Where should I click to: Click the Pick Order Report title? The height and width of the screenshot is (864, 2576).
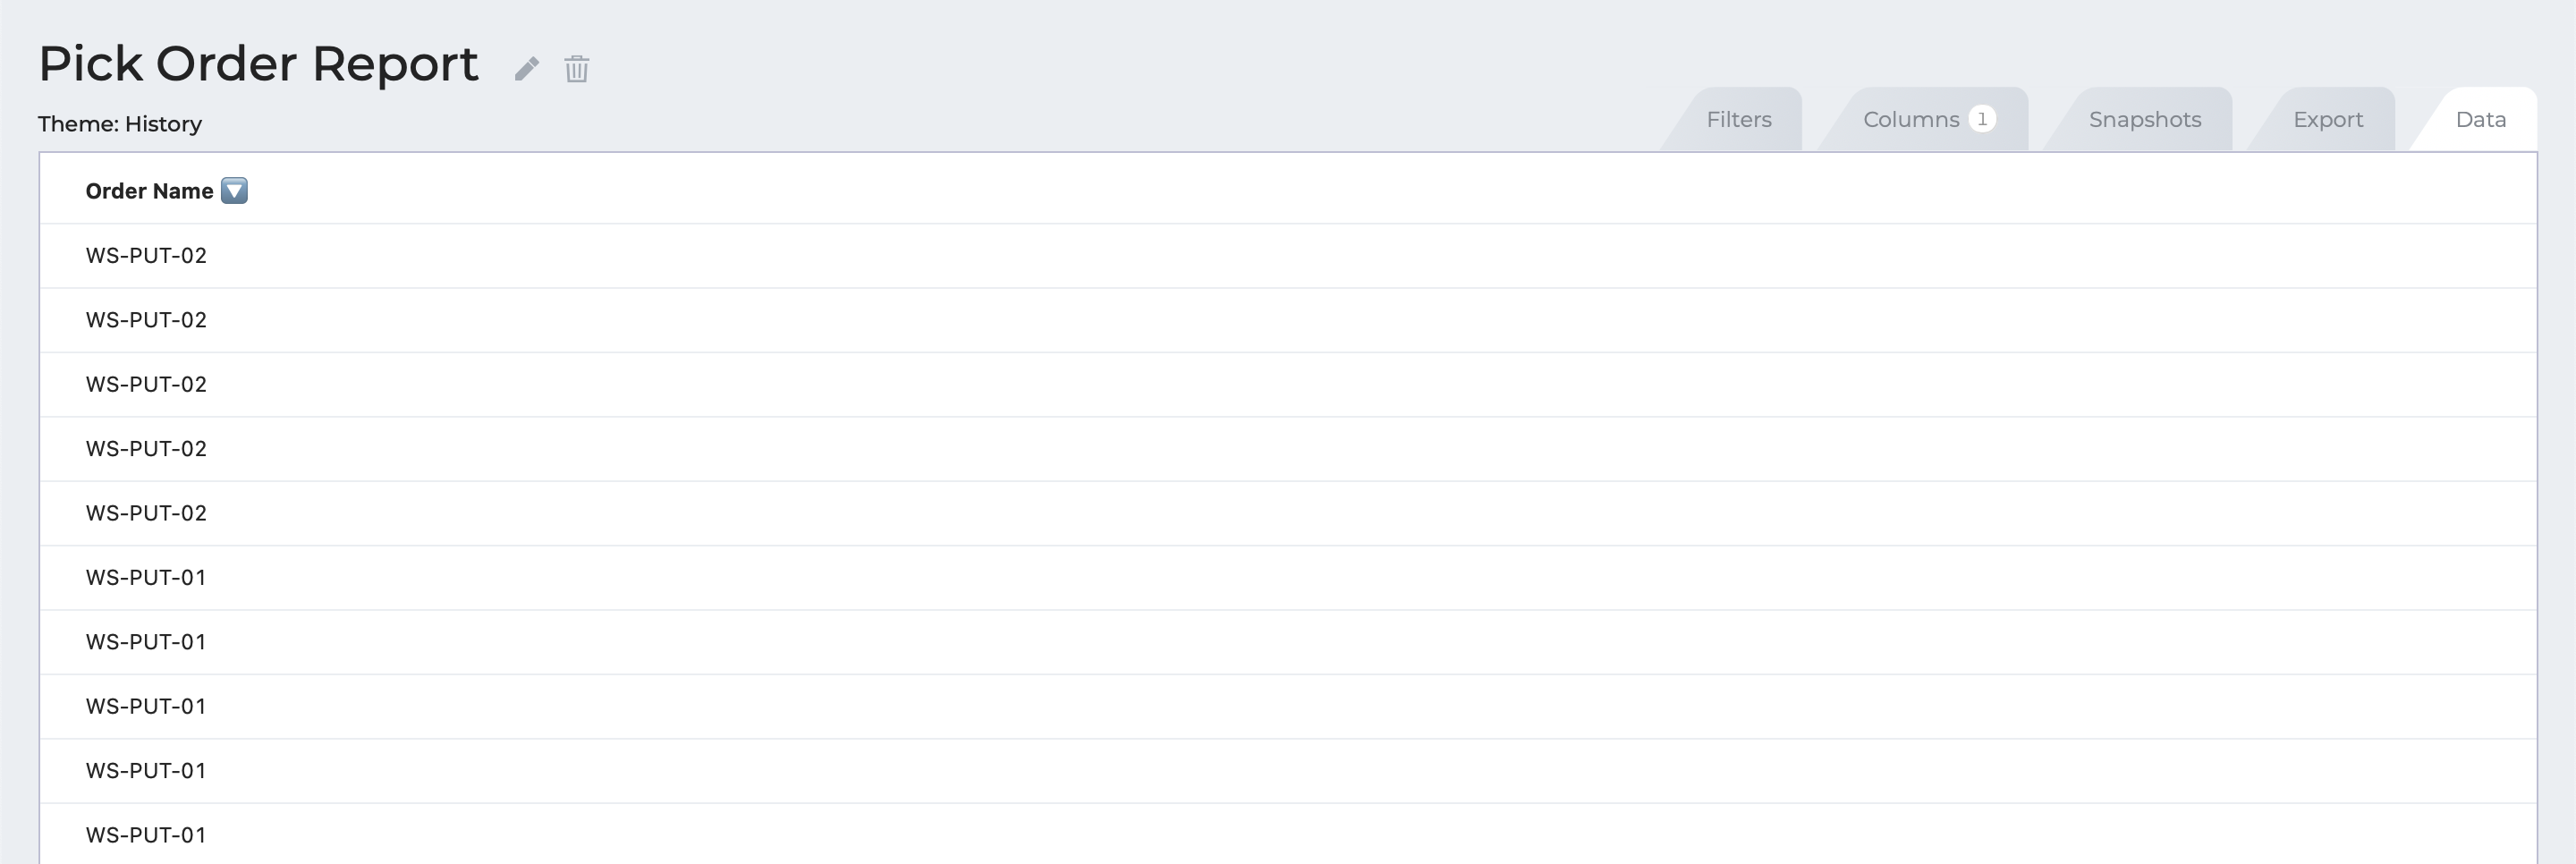click(258, 64)
